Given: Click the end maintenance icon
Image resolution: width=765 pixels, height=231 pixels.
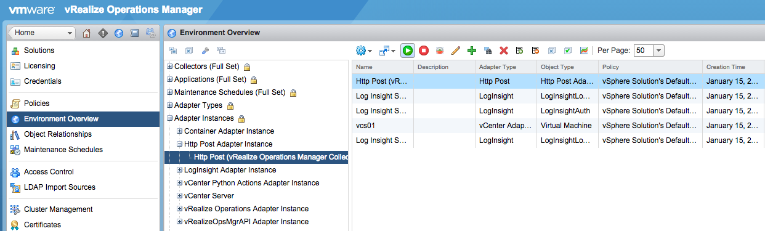Looking at the screenshot, I should coord(536,51).
